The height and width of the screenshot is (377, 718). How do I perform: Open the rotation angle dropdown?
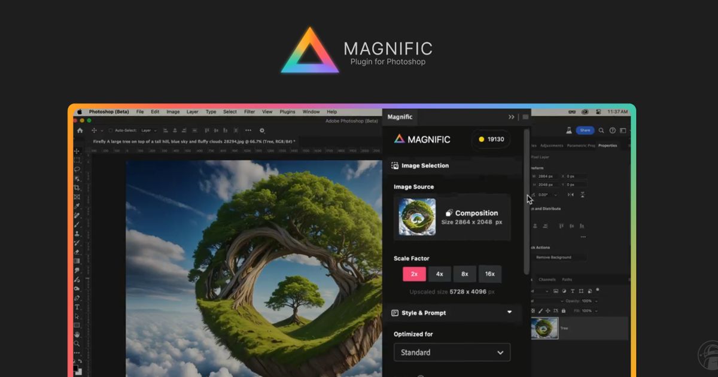(x=555, y=194)
